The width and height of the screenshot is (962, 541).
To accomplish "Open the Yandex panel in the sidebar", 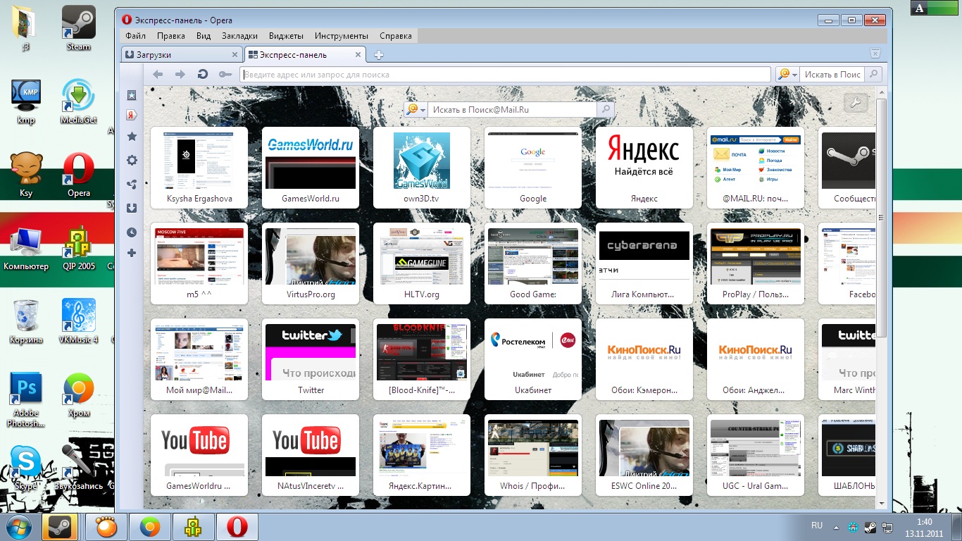I will [x=132, y=115].
